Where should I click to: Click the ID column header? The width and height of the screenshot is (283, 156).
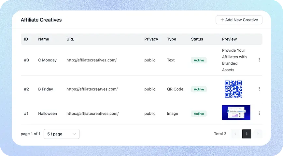pos(26,39)
